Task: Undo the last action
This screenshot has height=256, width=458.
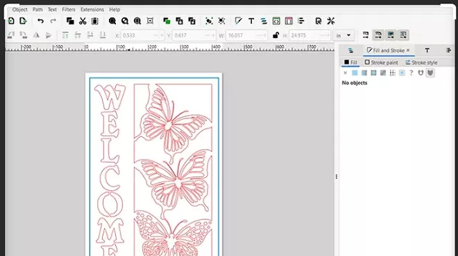Action: coord(41,21)
